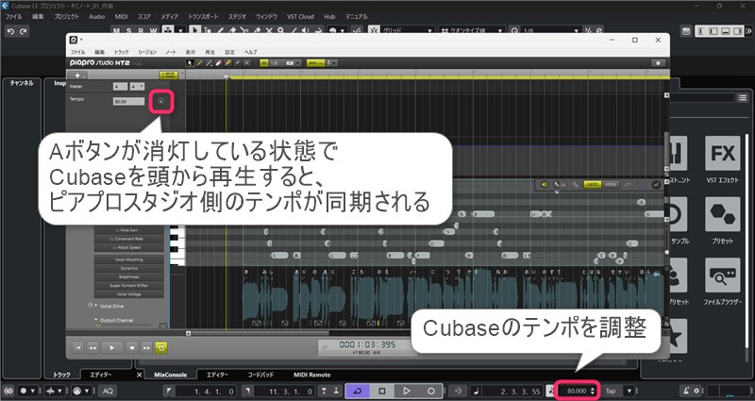The width and height of the screenshot is (755, 401).
Task: Select the arrow tool in Piapro Studio
Action: [190, 63]
